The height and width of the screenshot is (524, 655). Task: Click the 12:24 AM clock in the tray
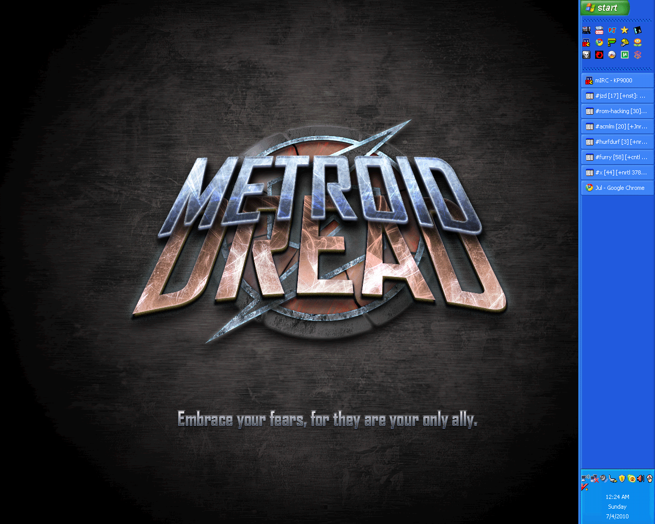617,497
